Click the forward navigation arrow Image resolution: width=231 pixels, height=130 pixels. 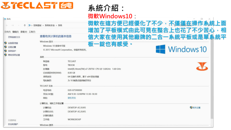(x=13, y=25)
